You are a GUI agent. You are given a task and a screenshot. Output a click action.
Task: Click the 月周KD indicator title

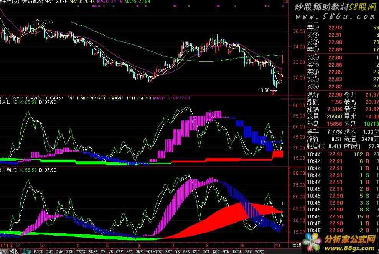(9, 170)
